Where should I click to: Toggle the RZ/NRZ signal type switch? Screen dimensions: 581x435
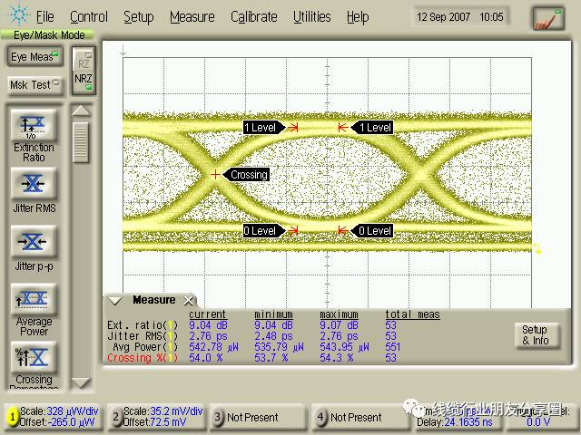(x=84, y=71)
